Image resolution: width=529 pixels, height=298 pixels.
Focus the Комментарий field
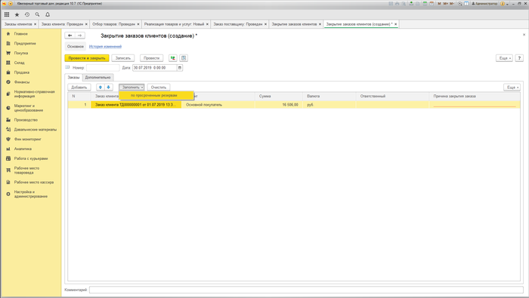(x=306, y=290)
